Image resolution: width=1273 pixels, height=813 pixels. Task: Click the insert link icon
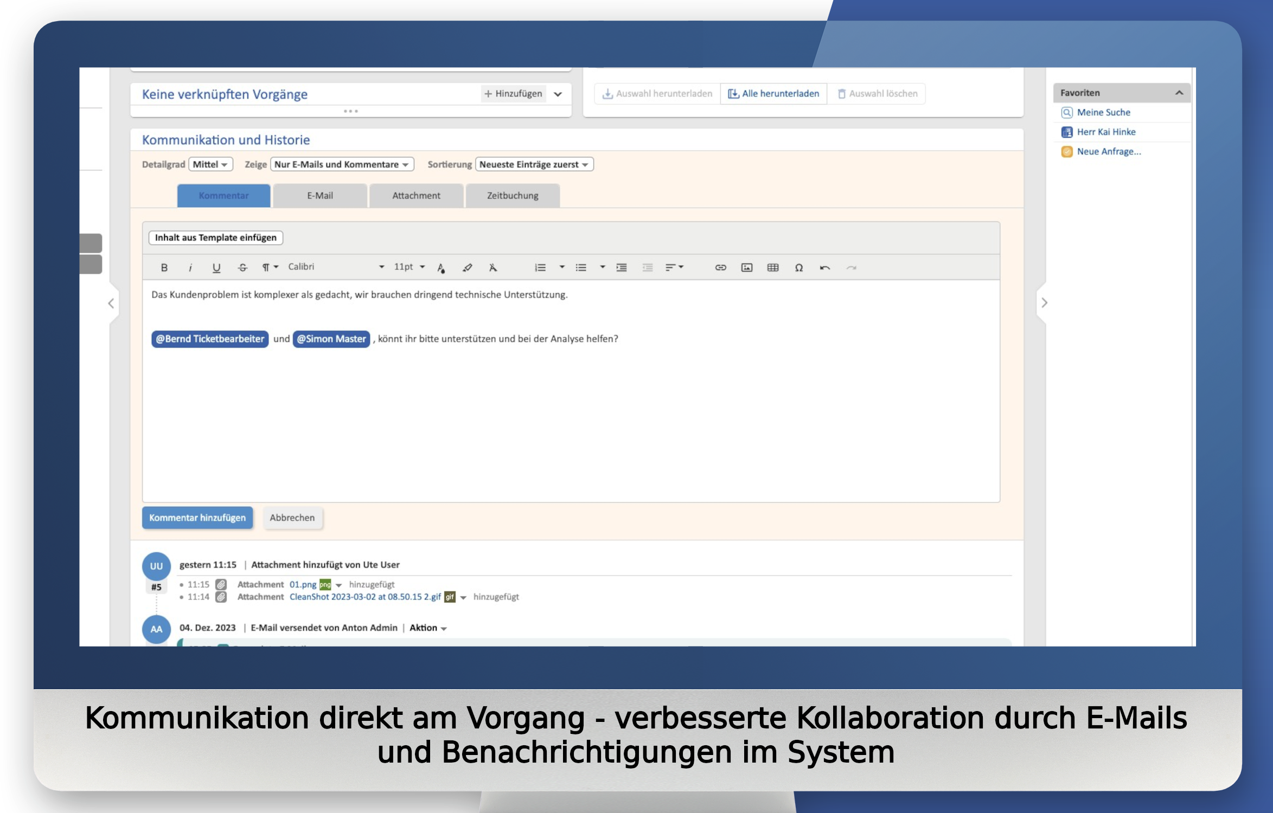pyautogui.click(x=720, y=267)
